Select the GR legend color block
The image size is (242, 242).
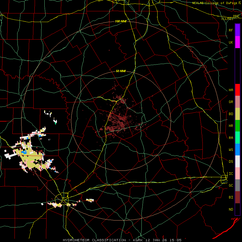237,102
